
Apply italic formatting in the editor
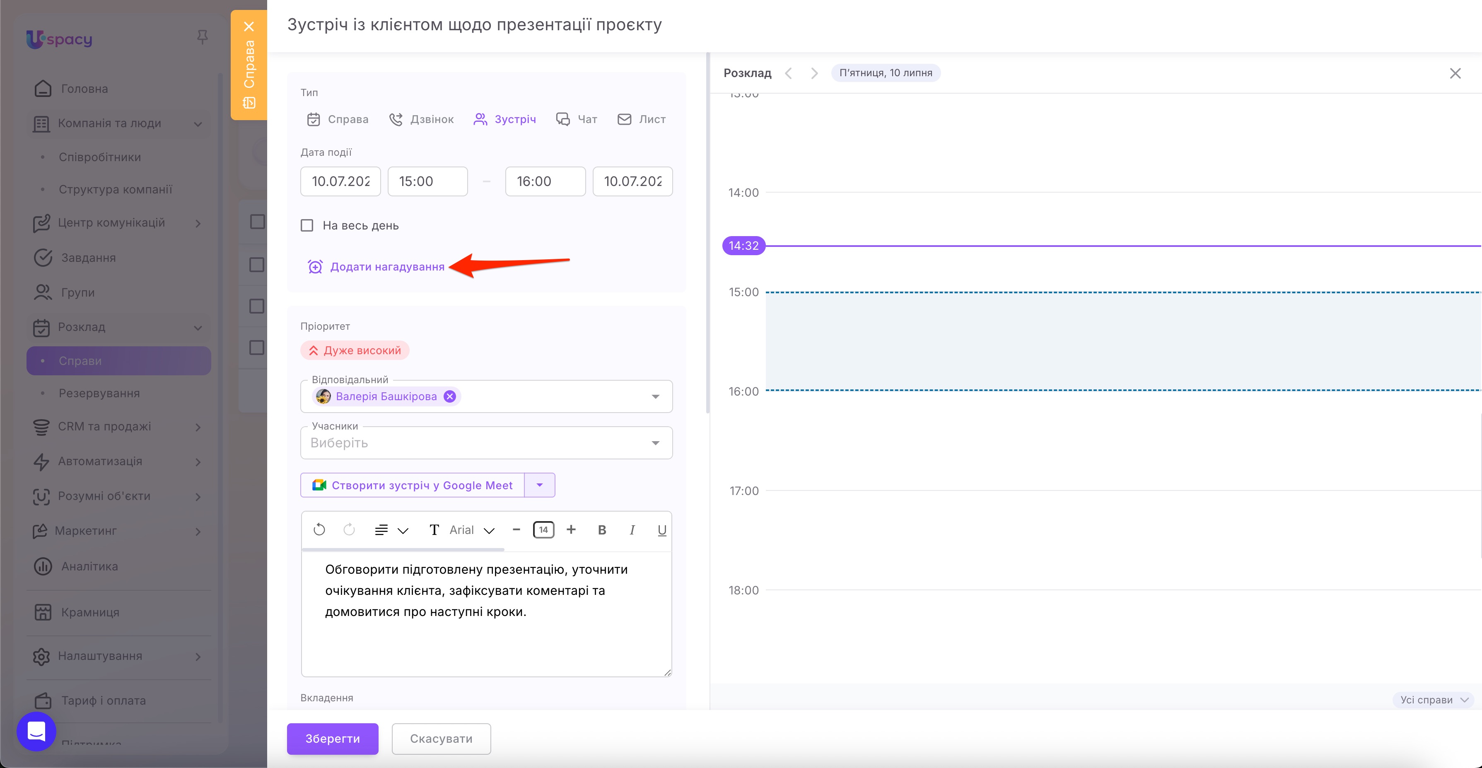(632, 530)
